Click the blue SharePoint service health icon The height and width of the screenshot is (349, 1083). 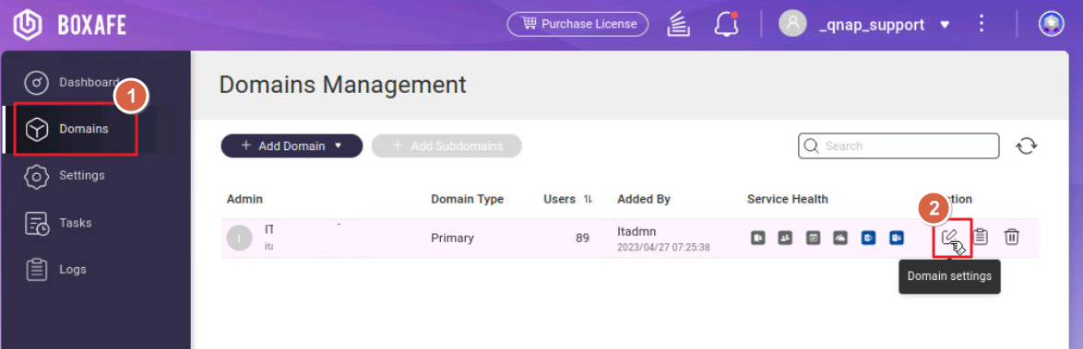(868, 238)
